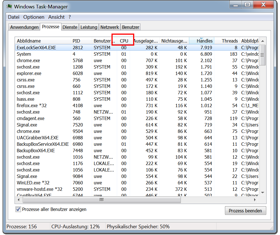The height and width of the screenshot is (235, 280).
Task: Select the WinLED.exe *32 process
Action: tap(137, 183)
